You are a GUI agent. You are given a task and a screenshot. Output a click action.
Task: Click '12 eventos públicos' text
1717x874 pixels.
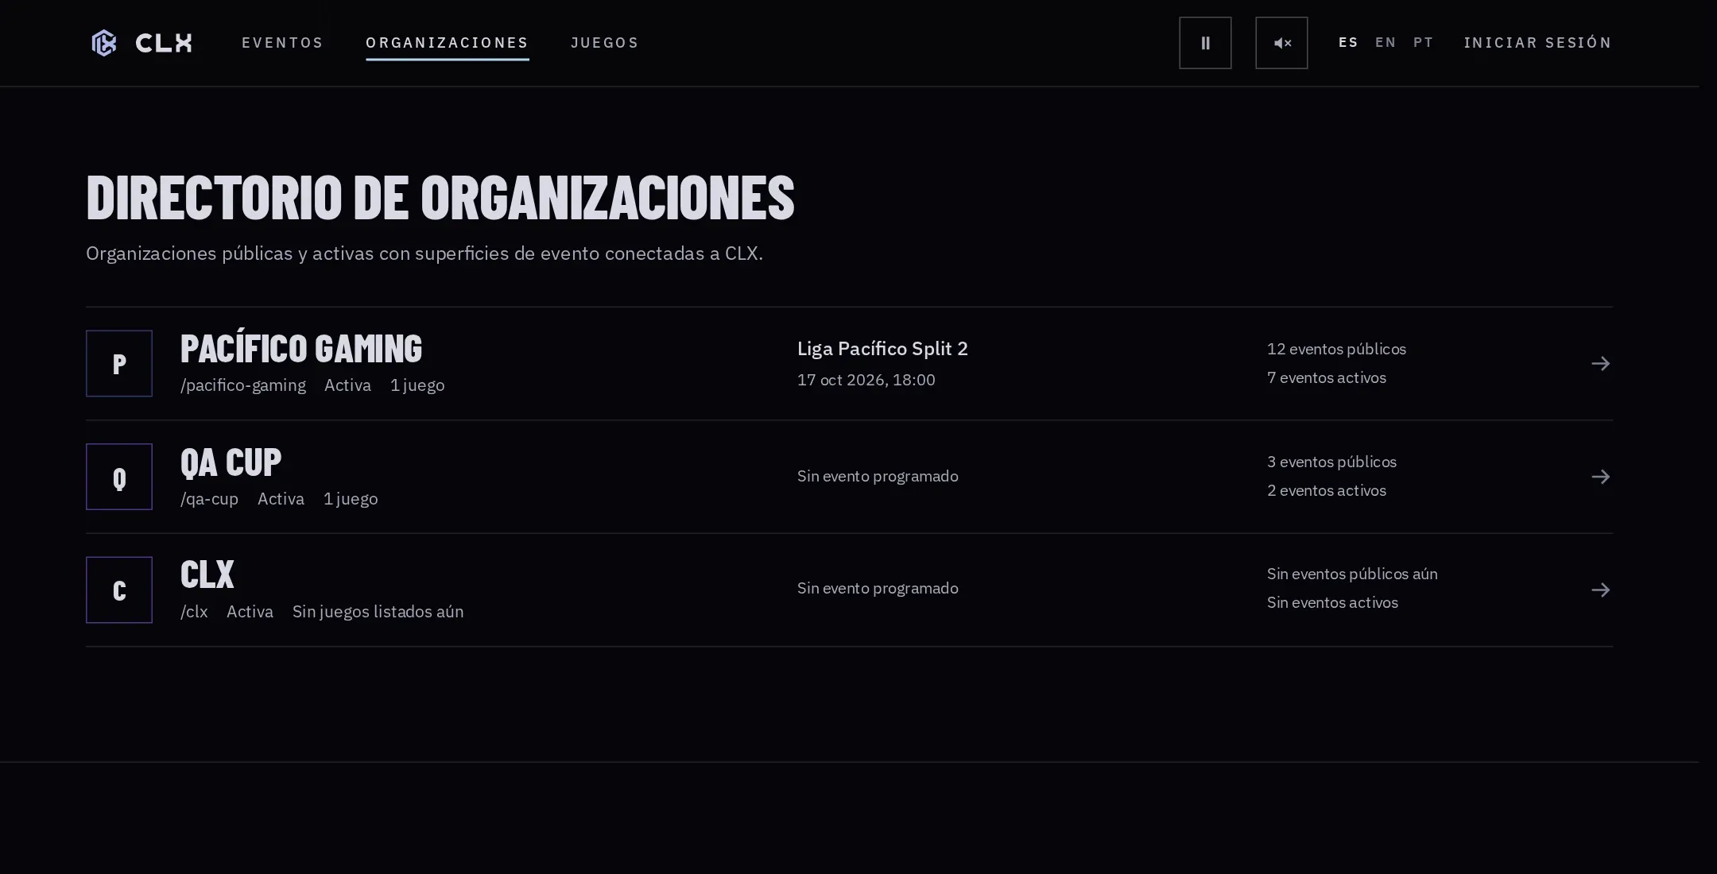point(1336,349)
